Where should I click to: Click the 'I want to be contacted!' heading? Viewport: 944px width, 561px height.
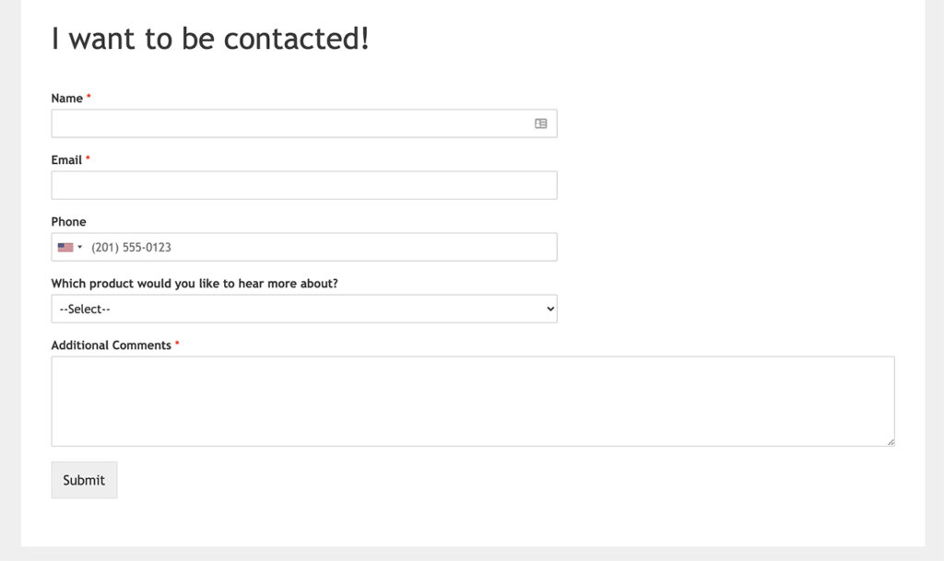pos(209,39)
